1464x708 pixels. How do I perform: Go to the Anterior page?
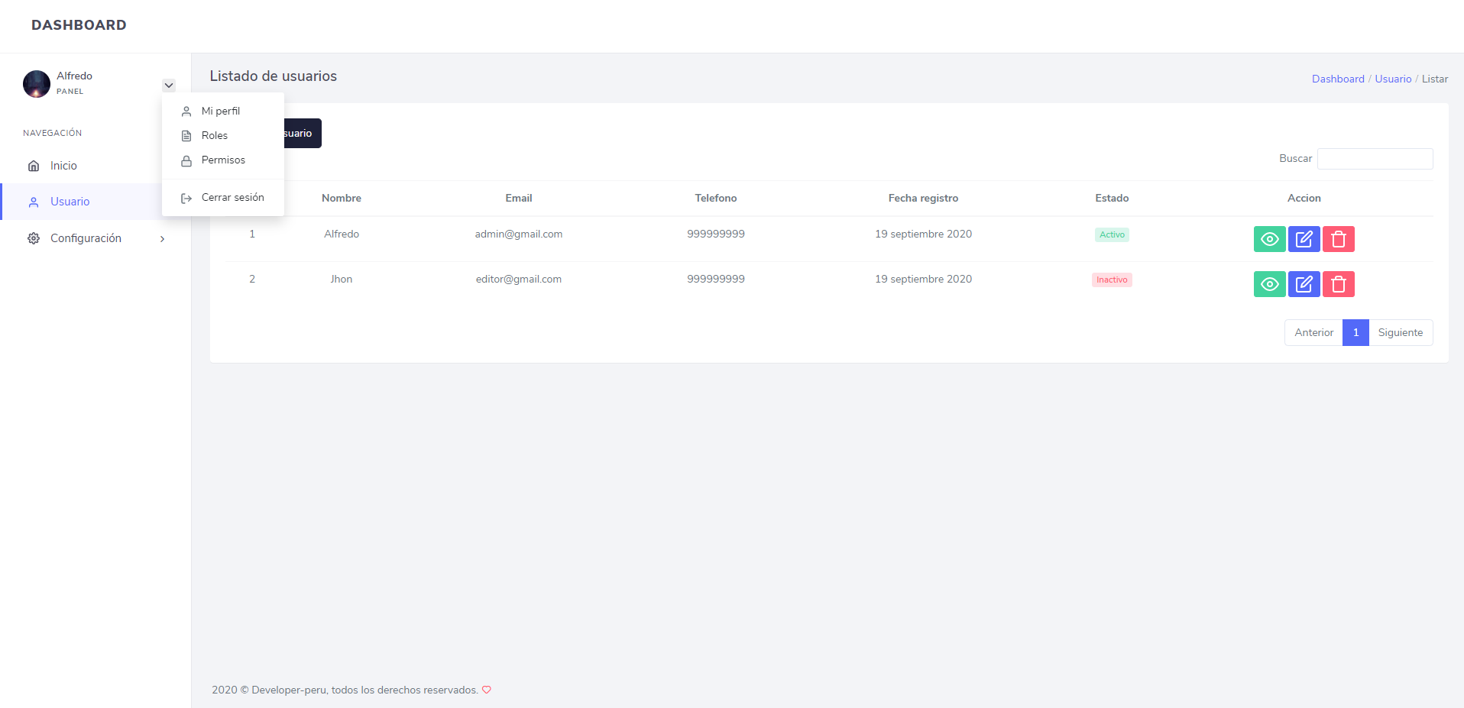tap(1313, 332)
